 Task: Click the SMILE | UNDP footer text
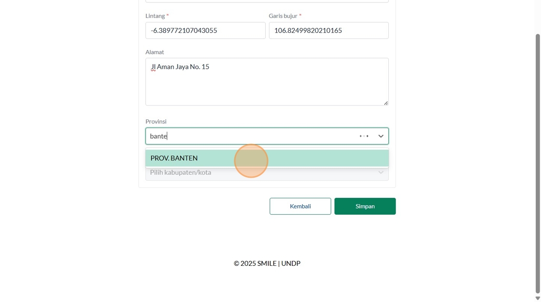point(279,263)
